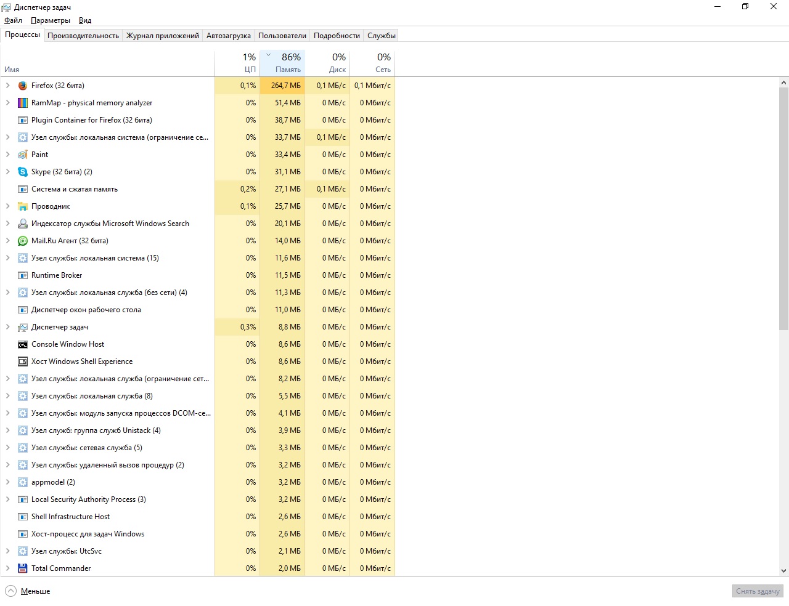
Task: Click the Paint application icon
Action: pos(23,155)
